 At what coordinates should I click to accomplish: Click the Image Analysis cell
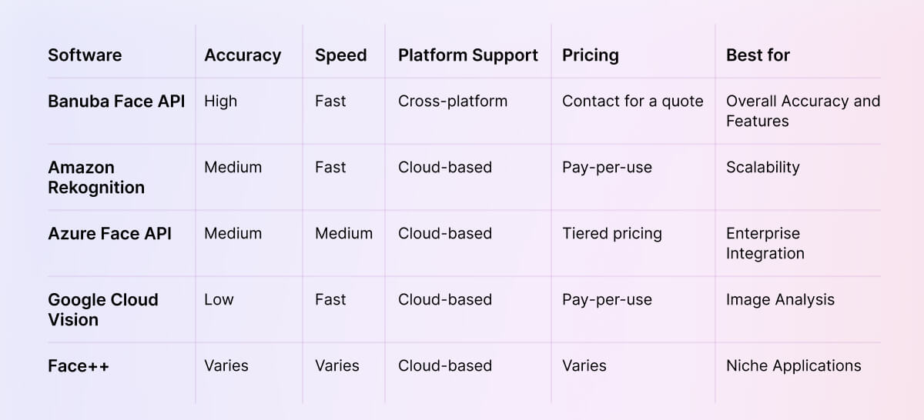pos(780,299)
